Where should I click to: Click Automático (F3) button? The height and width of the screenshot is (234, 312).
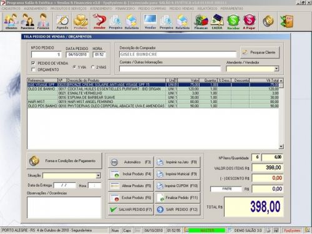tap(131, 162)
